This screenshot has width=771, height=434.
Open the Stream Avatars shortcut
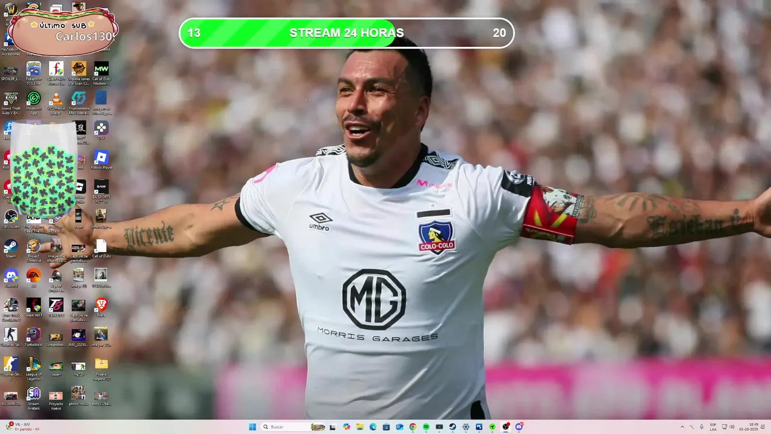[34, 399]
